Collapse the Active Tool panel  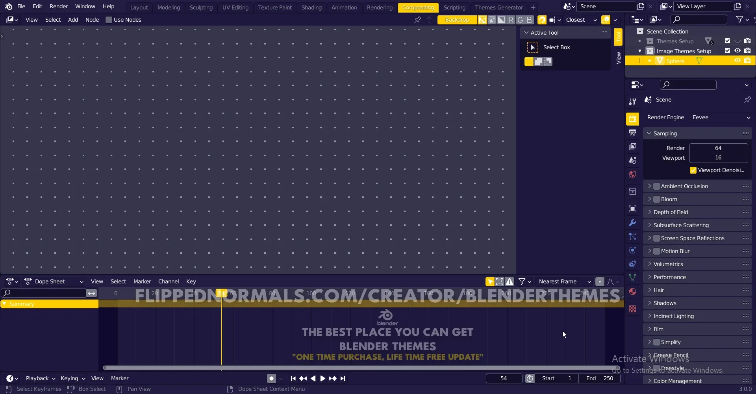click(526, 33)
